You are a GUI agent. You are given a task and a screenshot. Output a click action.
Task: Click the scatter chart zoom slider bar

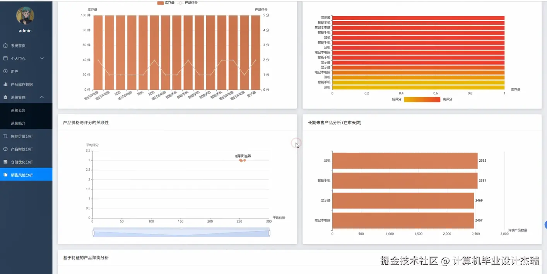click(x=181, y=233)
